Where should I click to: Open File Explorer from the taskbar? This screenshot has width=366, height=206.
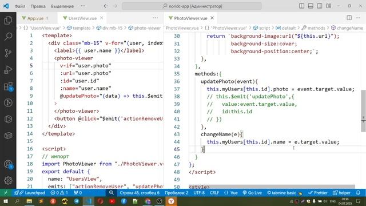tap(29, 201)
